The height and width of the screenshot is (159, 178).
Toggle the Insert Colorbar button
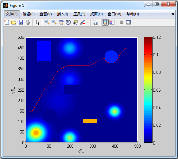[x=105, y=22]
